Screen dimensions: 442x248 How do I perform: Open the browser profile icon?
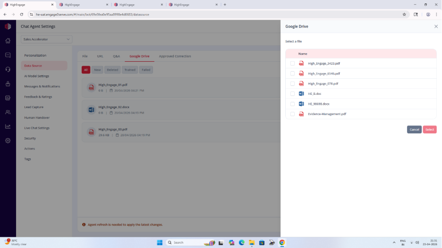coord(428,14)
